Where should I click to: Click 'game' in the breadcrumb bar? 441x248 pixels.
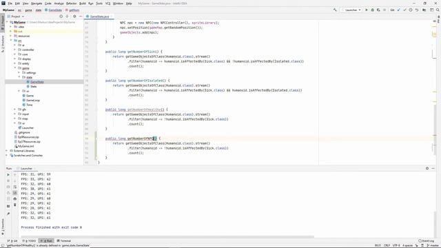[28, 10]
